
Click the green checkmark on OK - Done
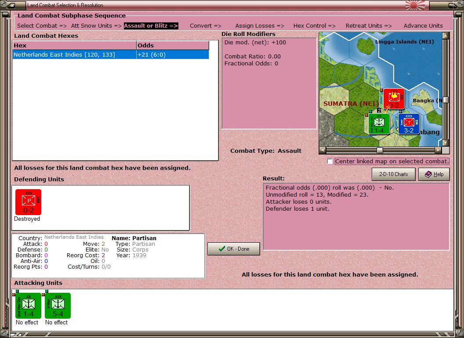pyautogui.click(x=222, y=249)
